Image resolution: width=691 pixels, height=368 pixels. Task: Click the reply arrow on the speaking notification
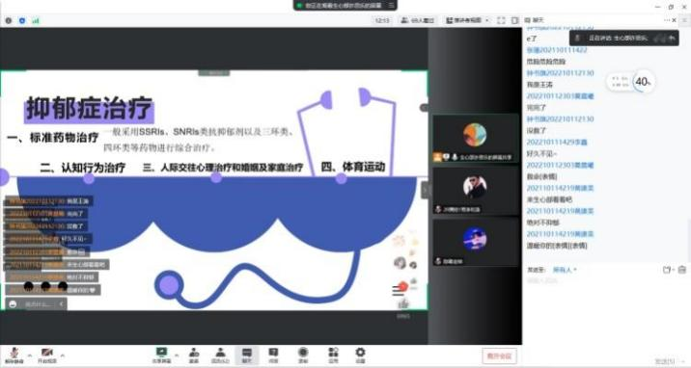click(x=672, y=39)
